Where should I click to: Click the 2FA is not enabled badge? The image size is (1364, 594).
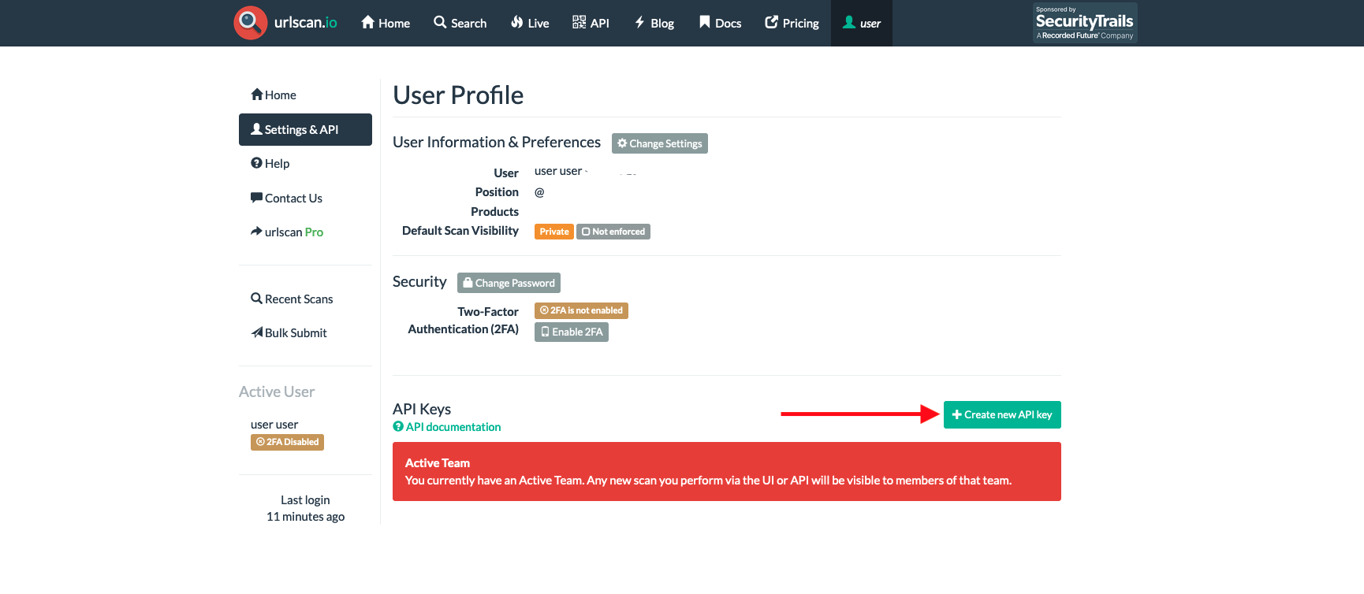581,310
